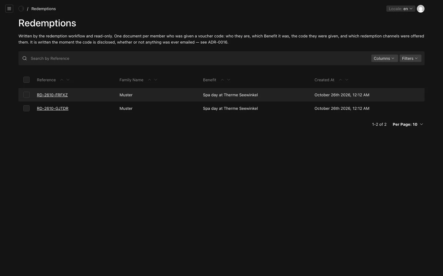Click the search magnifier icon
443x276 pixels.
click(25, 58)
